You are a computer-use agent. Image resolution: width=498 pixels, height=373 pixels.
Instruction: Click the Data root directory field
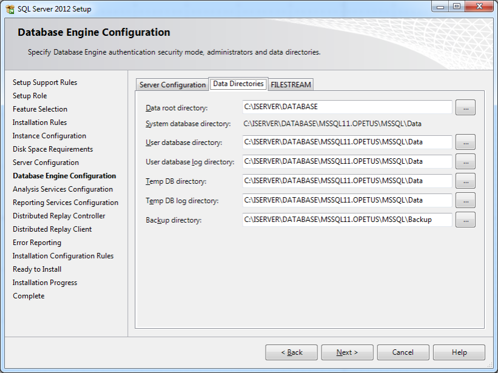coord(347,107)
